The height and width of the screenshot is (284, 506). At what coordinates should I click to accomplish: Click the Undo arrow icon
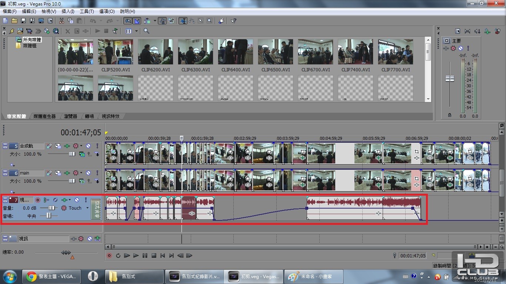click(x=93, y=21)
